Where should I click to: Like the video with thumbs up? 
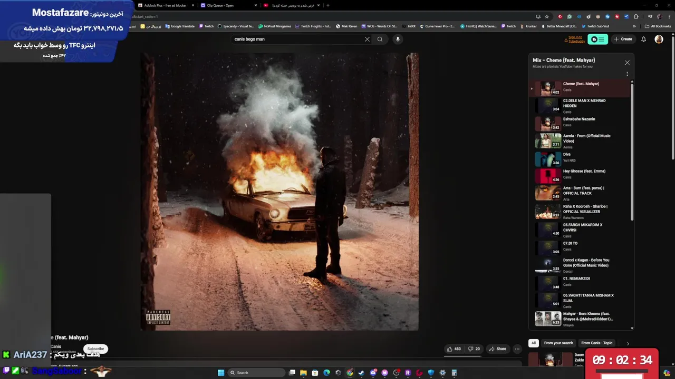point(454,348)
